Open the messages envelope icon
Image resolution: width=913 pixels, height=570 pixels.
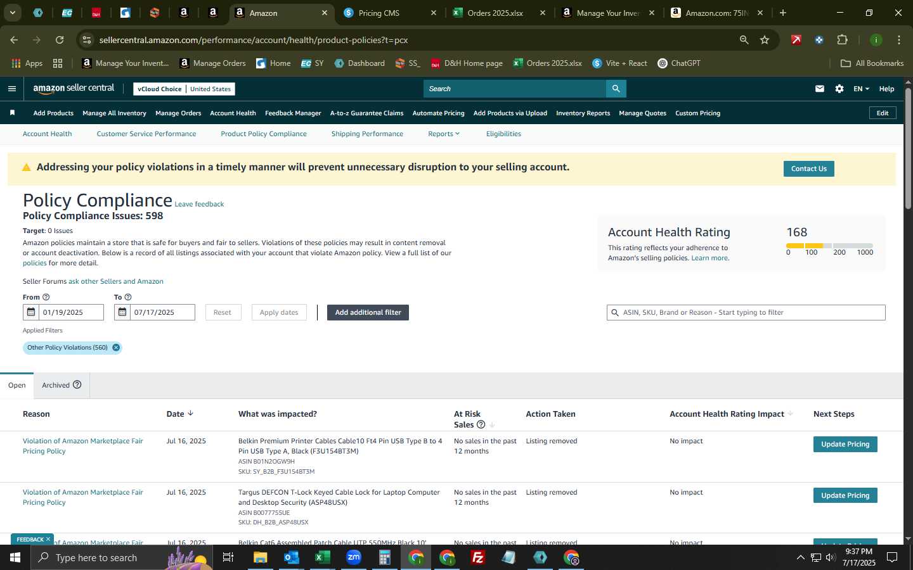pos(820,89)
